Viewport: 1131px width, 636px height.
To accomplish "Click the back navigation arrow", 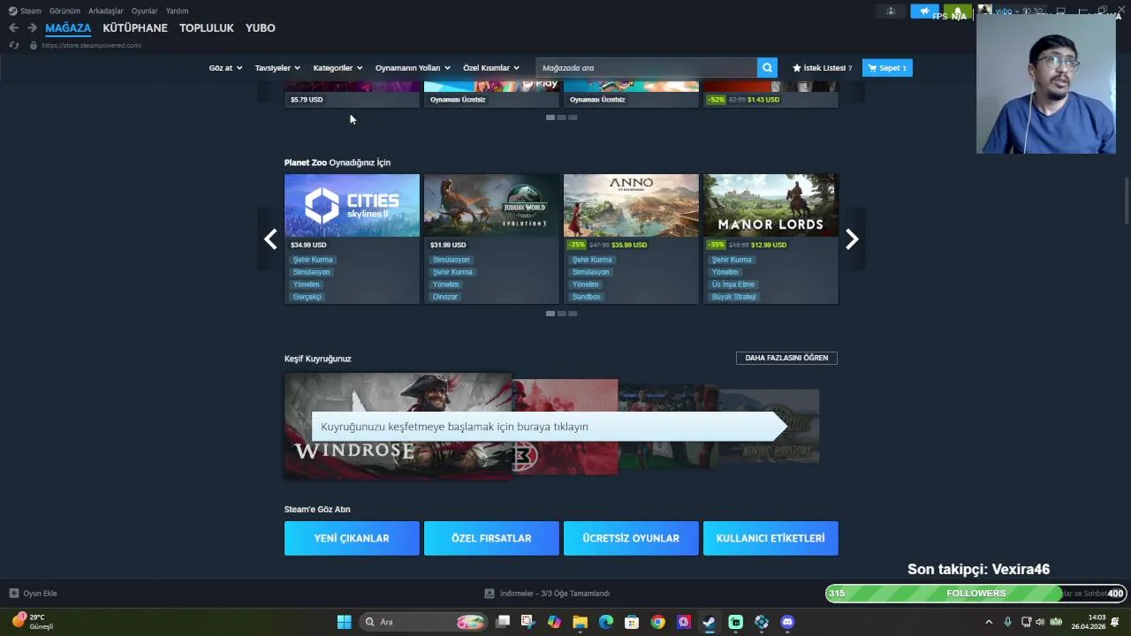I will pos(13,28).
